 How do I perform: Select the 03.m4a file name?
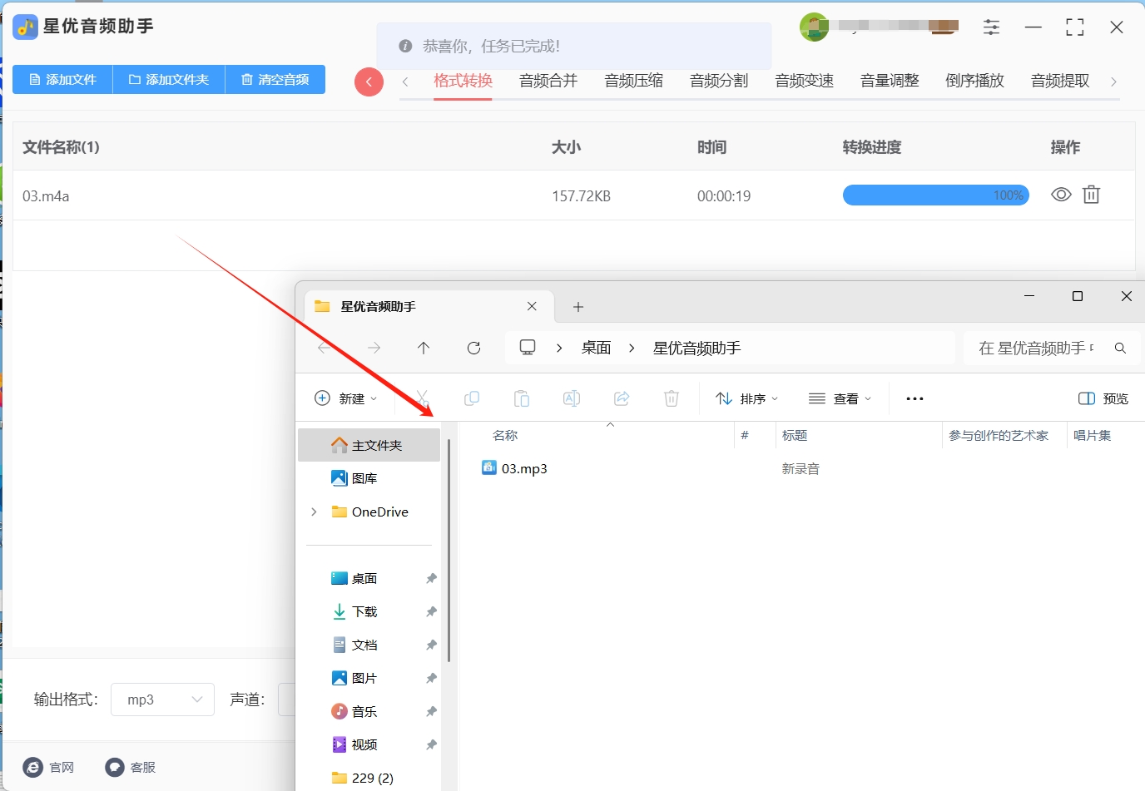tap(46, 196)
